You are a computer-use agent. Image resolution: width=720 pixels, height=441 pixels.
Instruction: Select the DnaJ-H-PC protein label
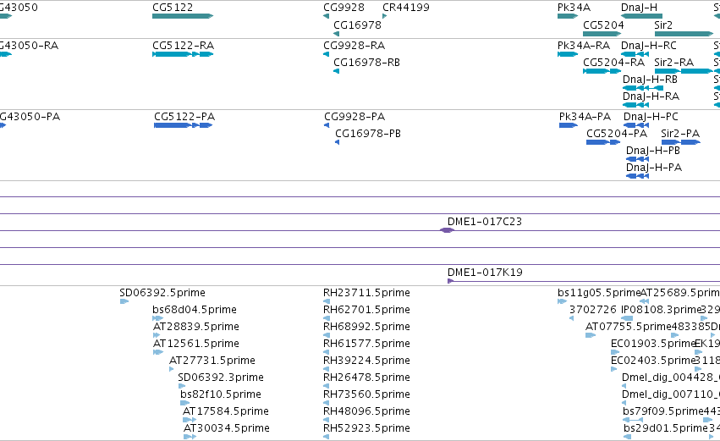point(651,117)
